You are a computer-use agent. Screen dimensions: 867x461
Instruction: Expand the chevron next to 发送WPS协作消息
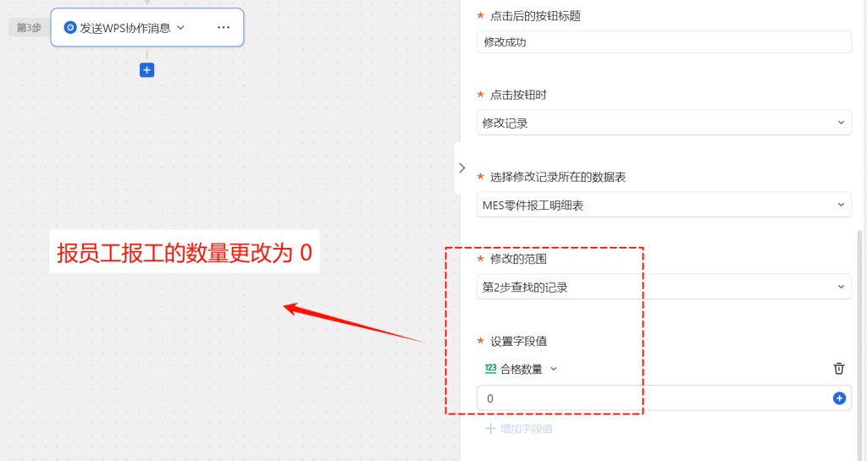click(x=180, y=28)
